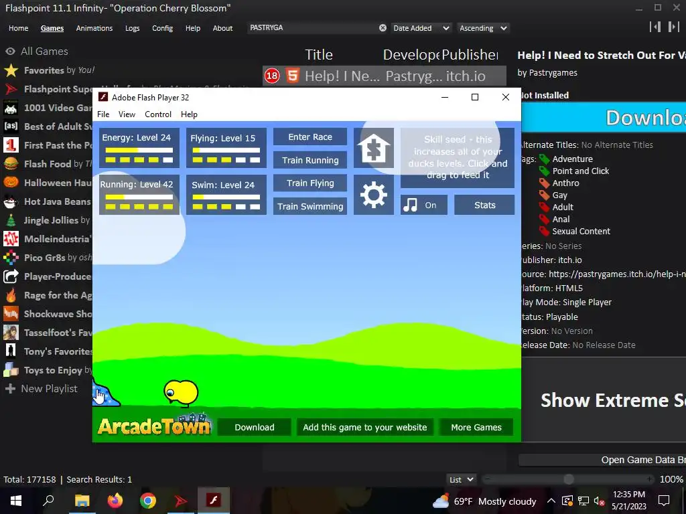Click the First Past the Post icon
The image size is (686, 514).
(11, 145)
